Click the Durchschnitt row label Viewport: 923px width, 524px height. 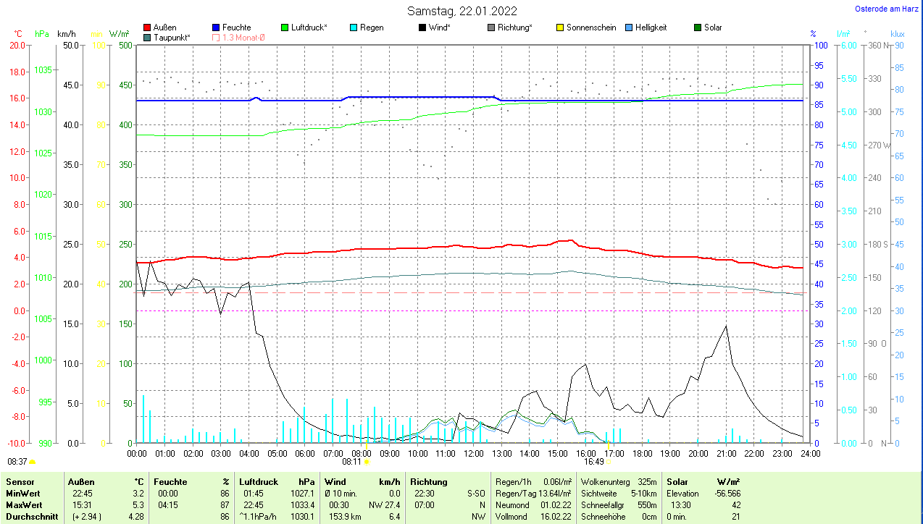(30, 516)
